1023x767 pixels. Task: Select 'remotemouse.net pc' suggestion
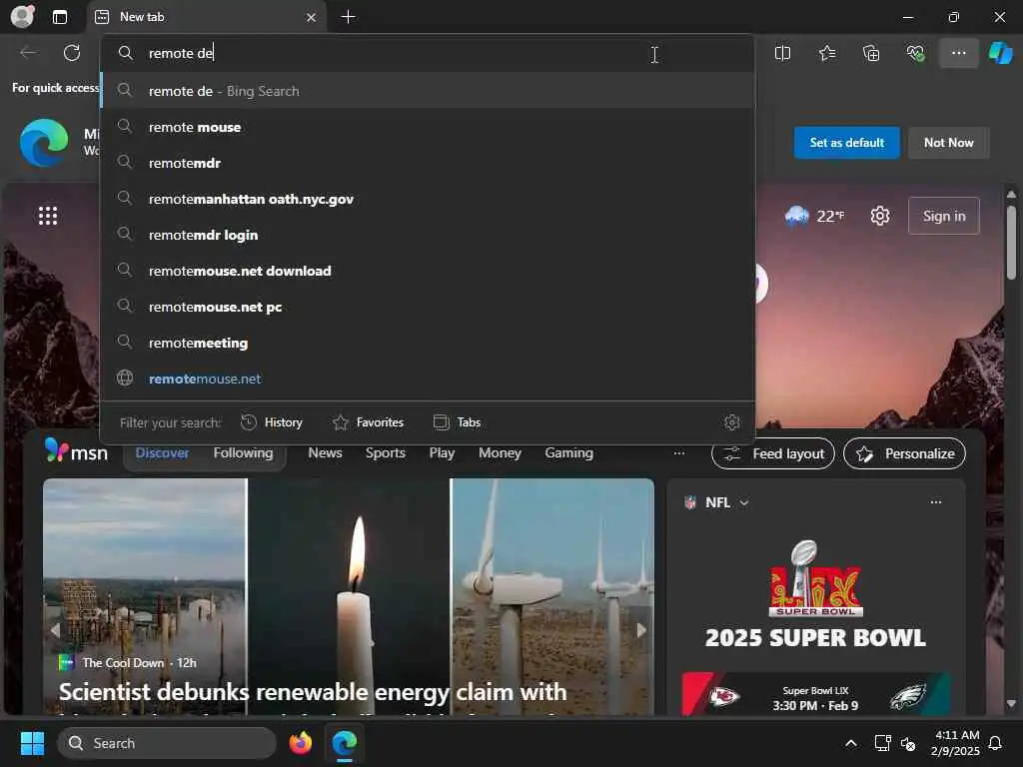428,307
